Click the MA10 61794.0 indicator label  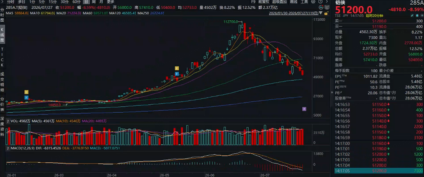[x=42, y=13]
